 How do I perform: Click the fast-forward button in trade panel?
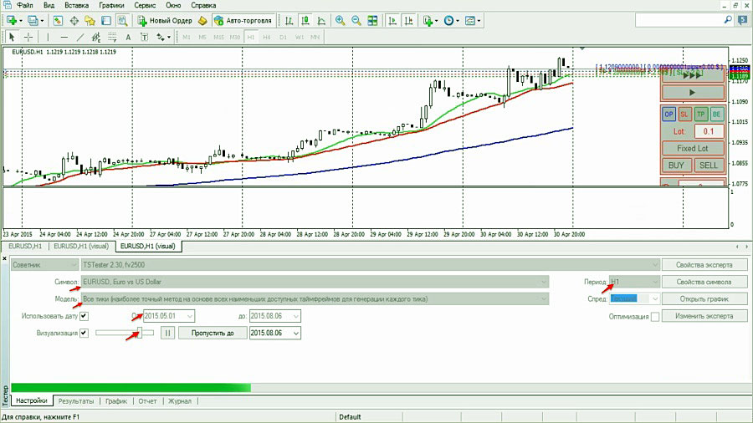pyautogui.click(x=692, y=74)
